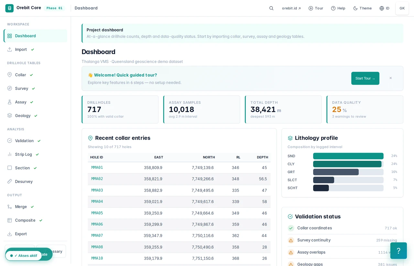Image resolution: width=414 pixels, height=266 pixels.
Task: Click the SND lithology bar
Action: pyautogui.click(x=348, y=156)
